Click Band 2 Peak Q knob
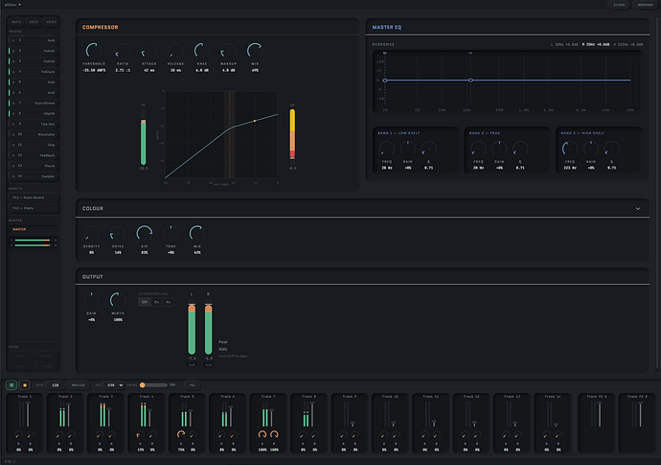 (x=520, y=149)
